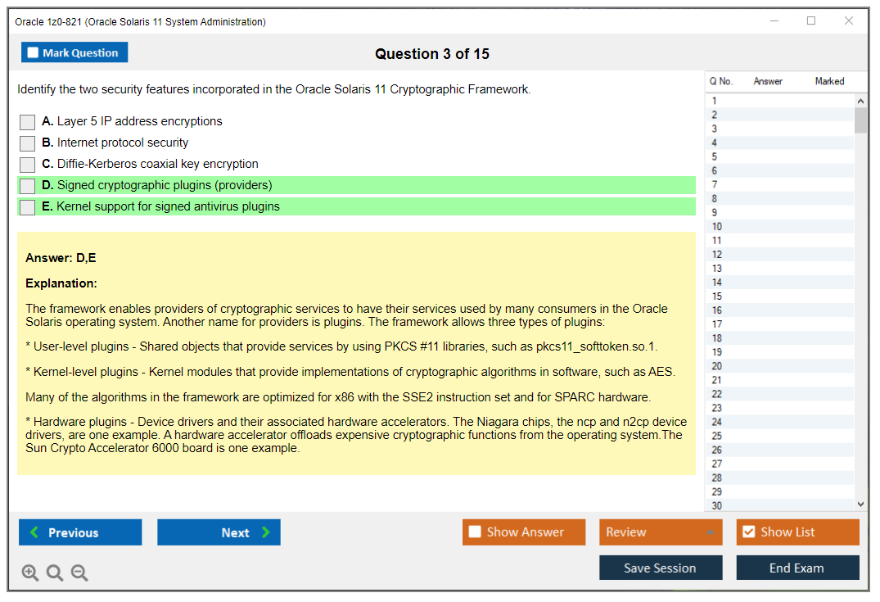
Task: Select answer B Internet protocol security
Action: 28,143
